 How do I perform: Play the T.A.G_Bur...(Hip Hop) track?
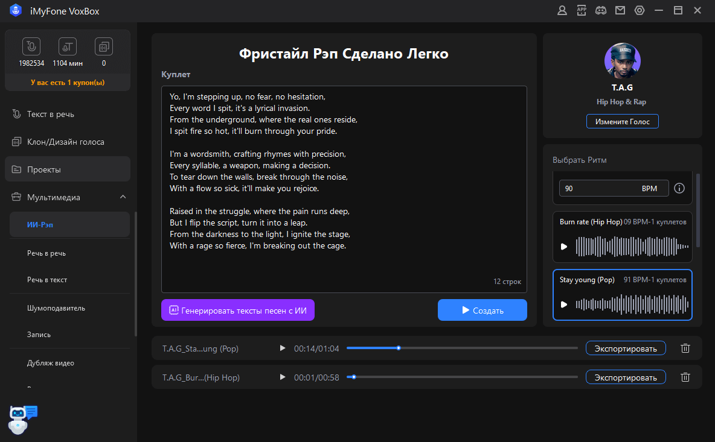(x=282, y=377)
